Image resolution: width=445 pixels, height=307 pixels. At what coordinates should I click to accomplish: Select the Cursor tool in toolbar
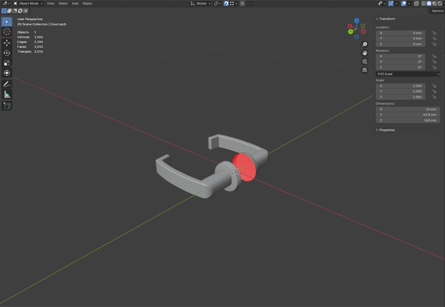click(7, 32)
